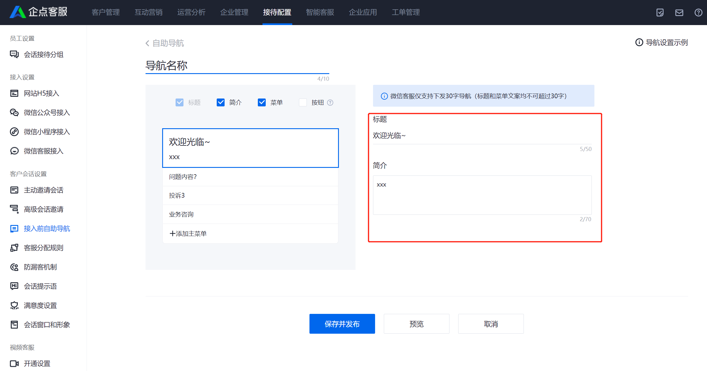Uncheck the 菜单 checkbox
The width and height of the screenshot is (707, 371).
[262, 103]
